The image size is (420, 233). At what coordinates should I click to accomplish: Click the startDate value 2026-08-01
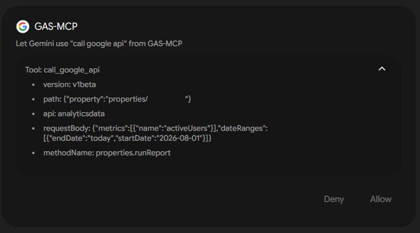180,138
